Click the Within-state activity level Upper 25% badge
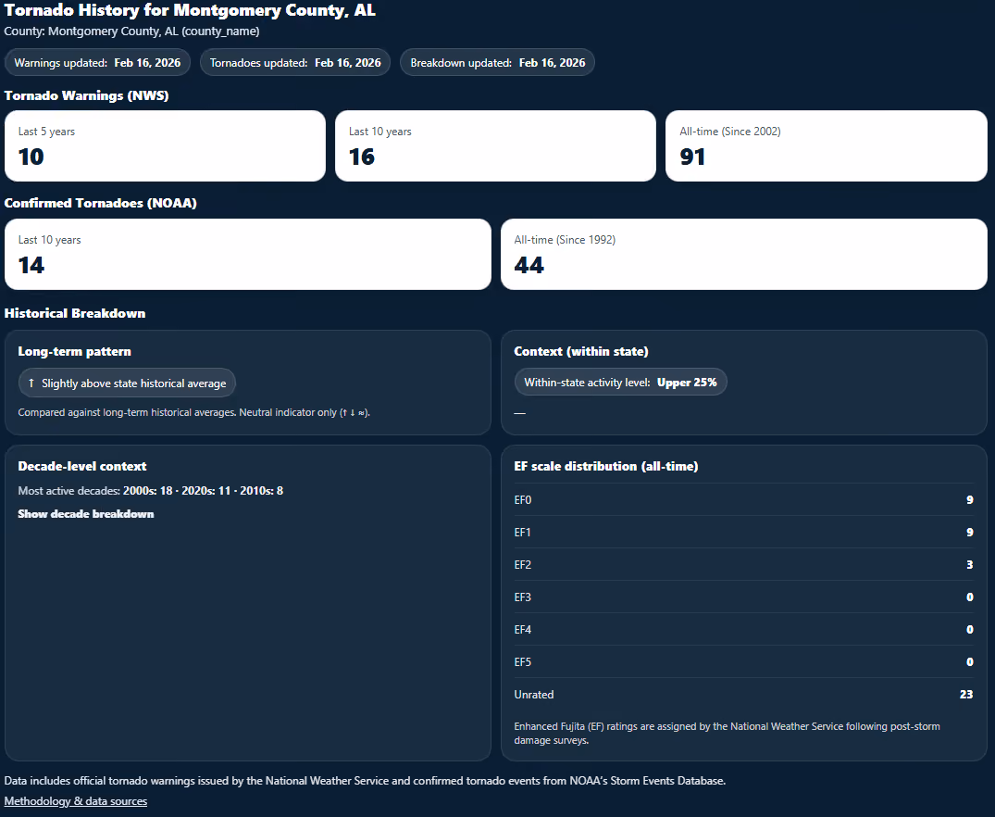The height and width of the screenshot is (817, 995). click(x=621, y=383)
